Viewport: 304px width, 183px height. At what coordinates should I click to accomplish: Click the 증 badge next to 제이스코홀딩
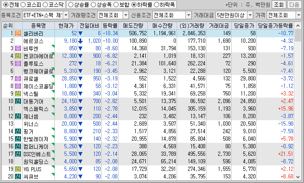(18, 86)
